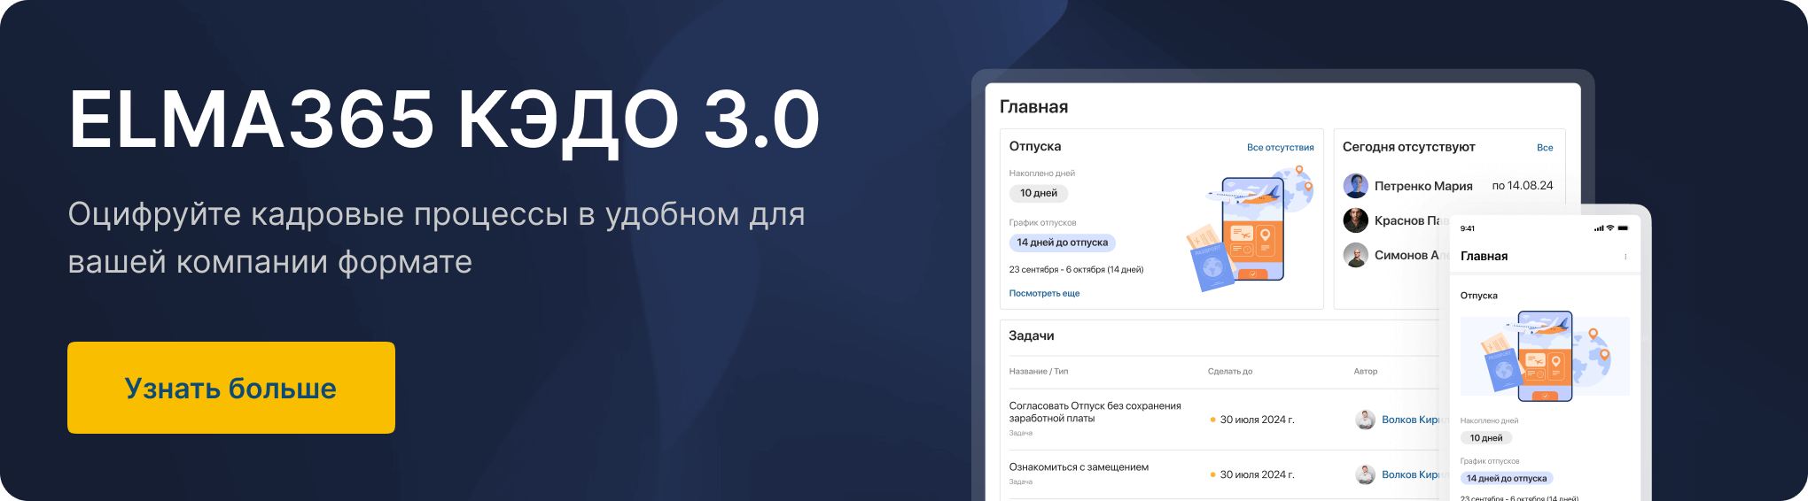The width and height of the screenshot is (1808, 501).
Task: Follow the "Посмотреть еще" vacation link
Action: [1044, 293]
